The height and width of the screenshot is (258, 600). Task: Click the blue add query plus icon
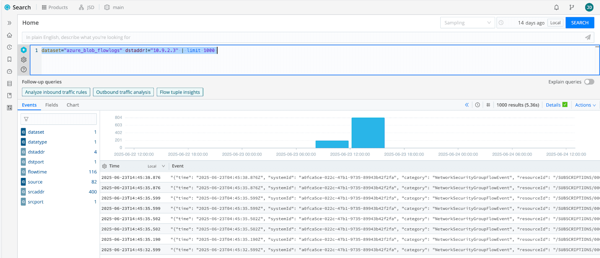pyautogui.click(x=24, y=50)
